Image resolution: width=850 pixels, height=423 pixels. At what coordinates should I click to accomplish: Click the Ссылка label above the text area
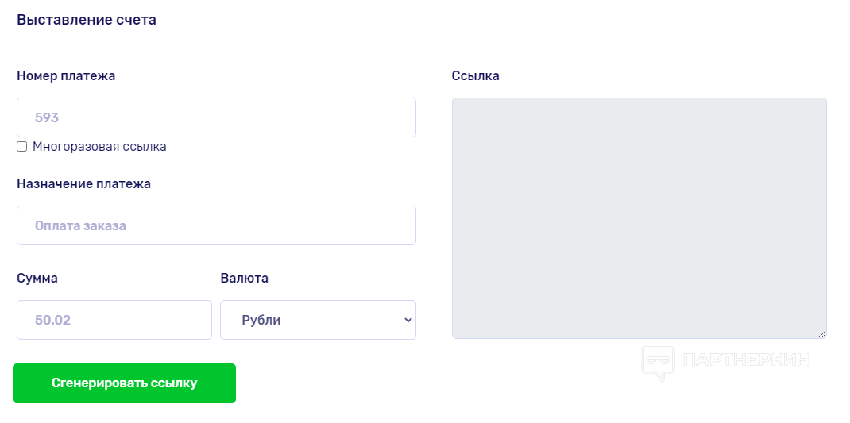475,76
